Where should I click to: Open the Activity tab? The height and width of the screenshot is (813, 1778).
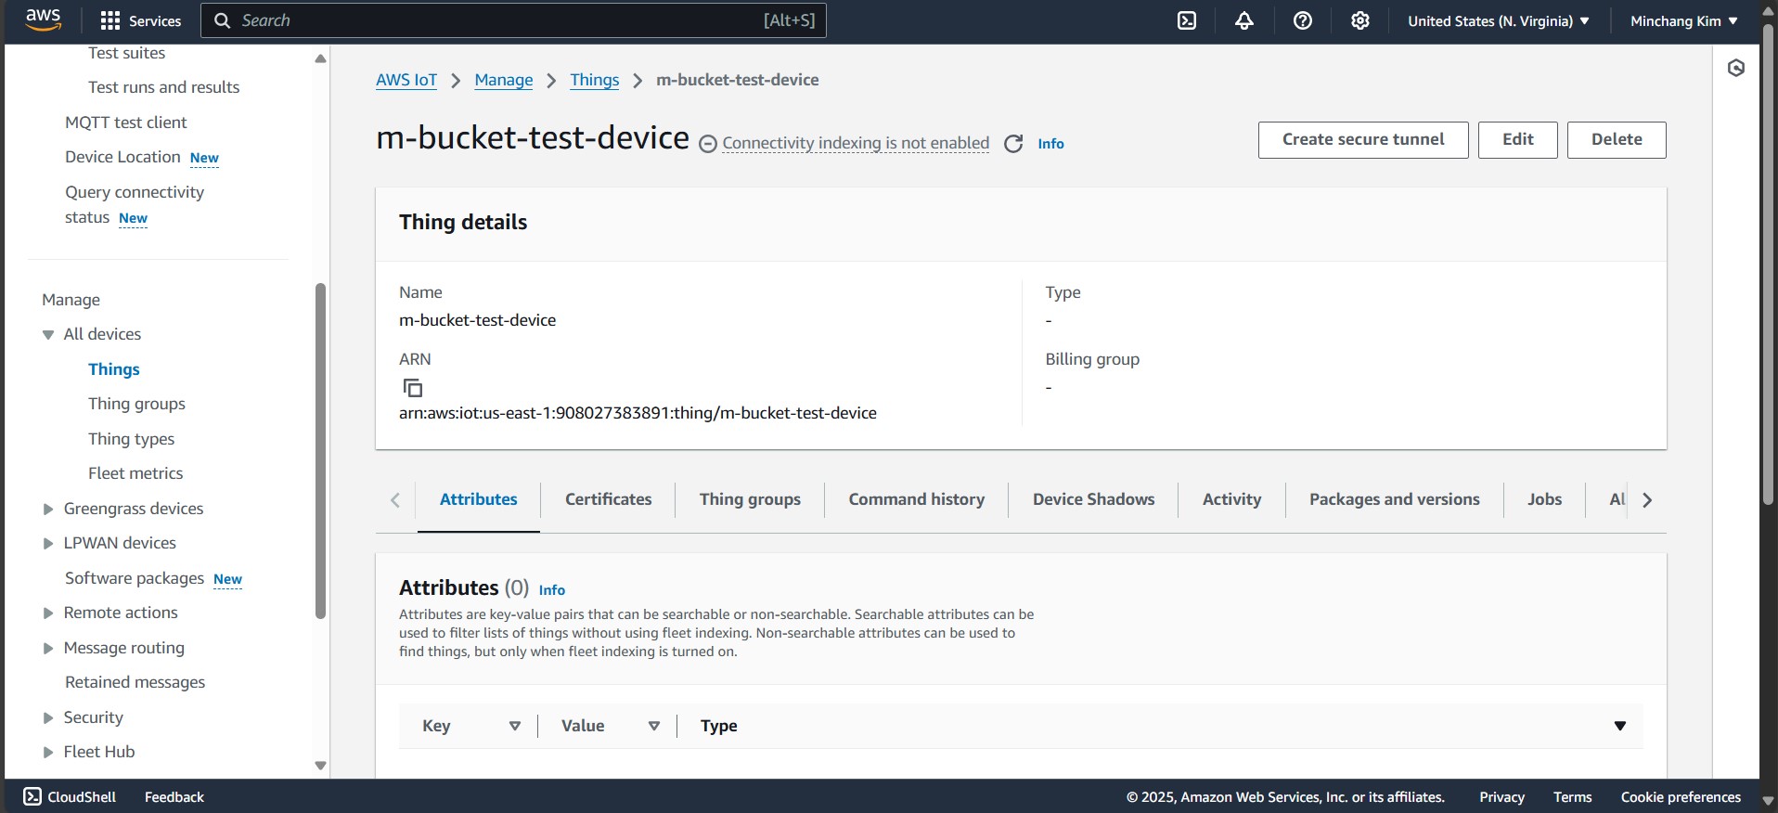tap(1231, 499)
